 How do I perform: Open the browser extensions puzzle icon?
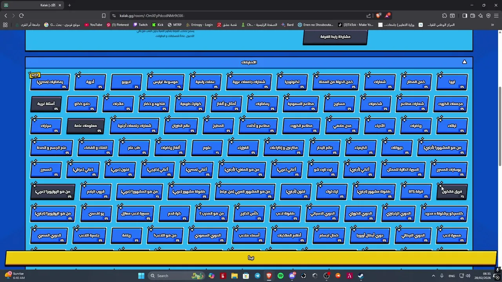click(444, 16)
